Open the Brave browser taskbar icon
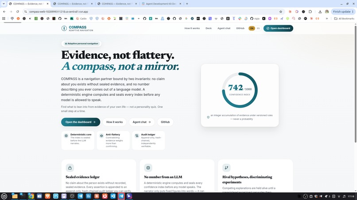This screenshot has height=200, width=357. [47, 196]
